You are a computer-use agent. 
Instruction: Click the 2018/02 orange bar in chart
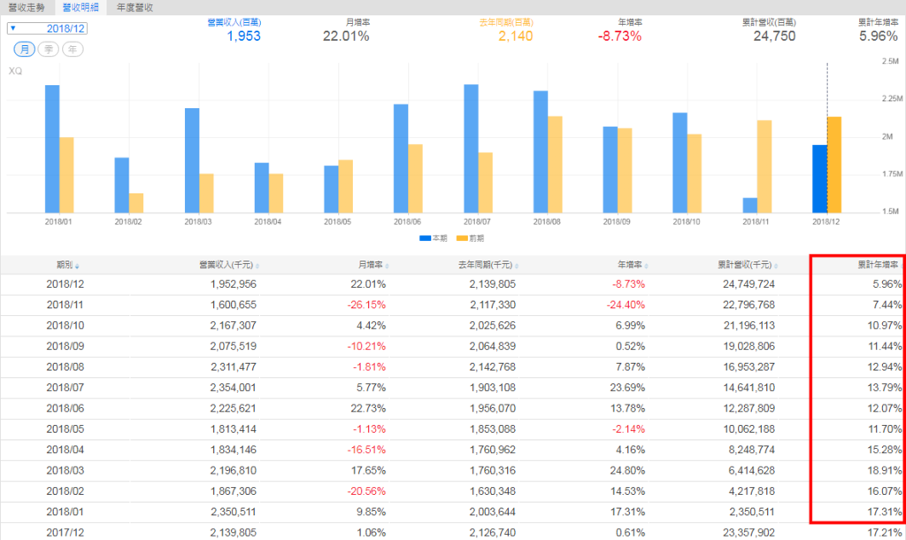pyautogui.click(x=135, y=203)
